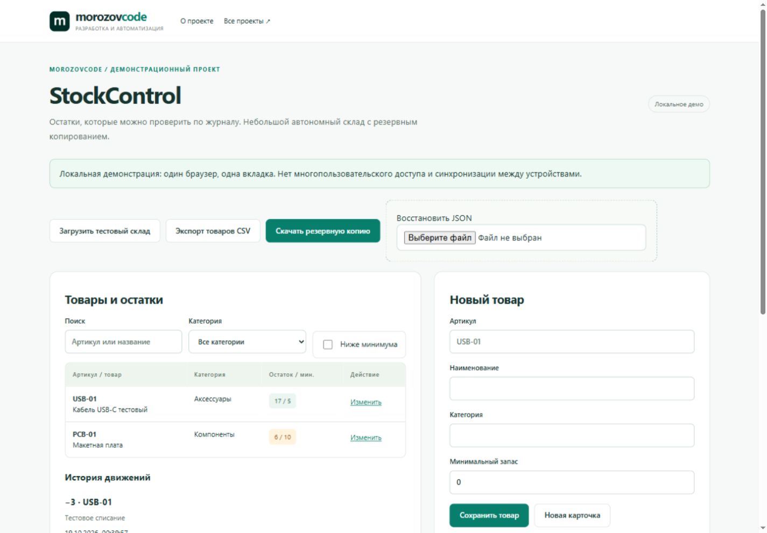Export products via 'Экспорт товаров CSV'
Image resolution: width=767 pixels, height=533 pixels.
point(213,231)
